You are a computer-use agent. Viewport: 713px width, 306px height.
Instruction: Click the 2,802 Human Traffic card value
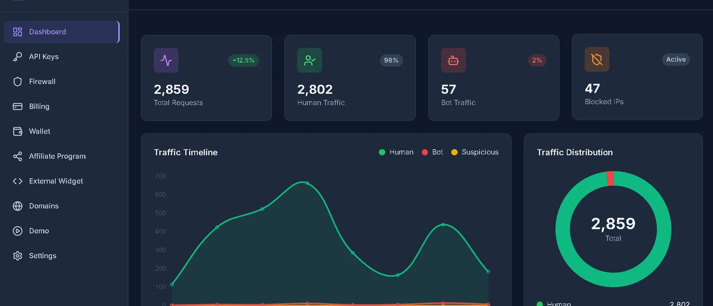315,90
